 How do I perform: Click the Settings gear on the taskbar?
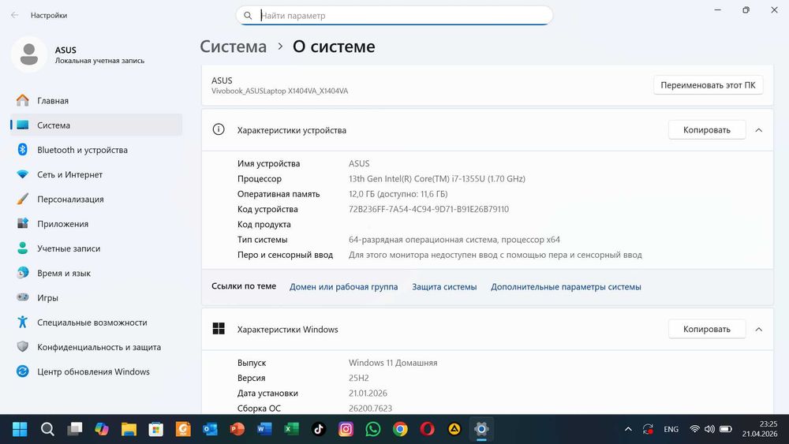point(481,429)
